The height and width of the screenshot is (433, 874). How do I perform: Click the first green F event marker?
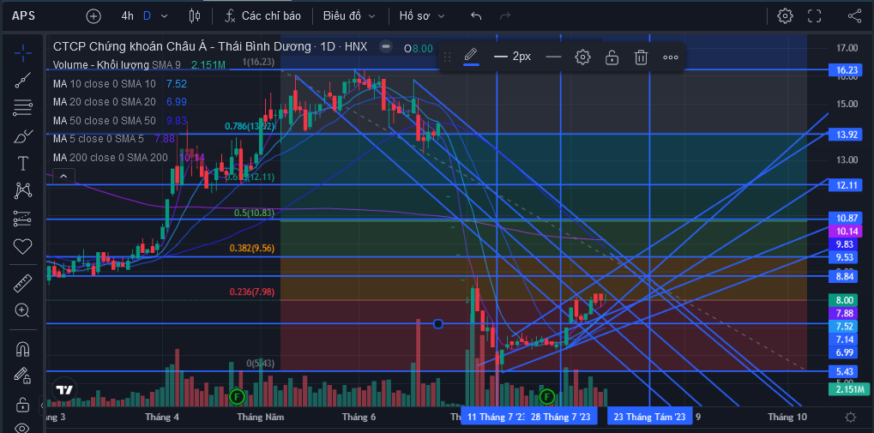[237, 397]
